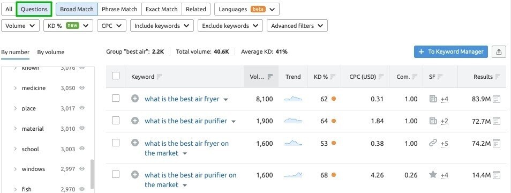Open SERP results icon for 74.2M row
511x193 pixels.
[497, 144]
